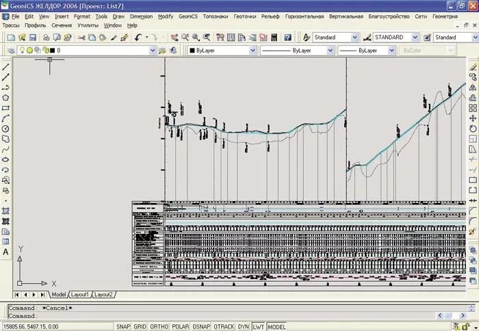
Task: Toggle OTRACK in status bar
Action: tap(224, 326)
